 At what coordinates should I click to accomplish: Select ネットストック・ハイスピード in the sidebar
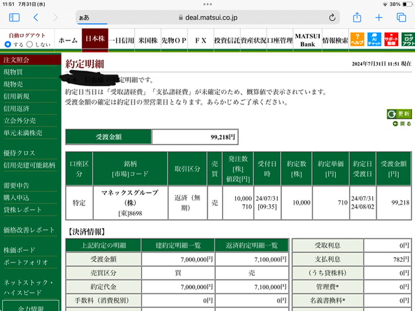click(29, 287)
